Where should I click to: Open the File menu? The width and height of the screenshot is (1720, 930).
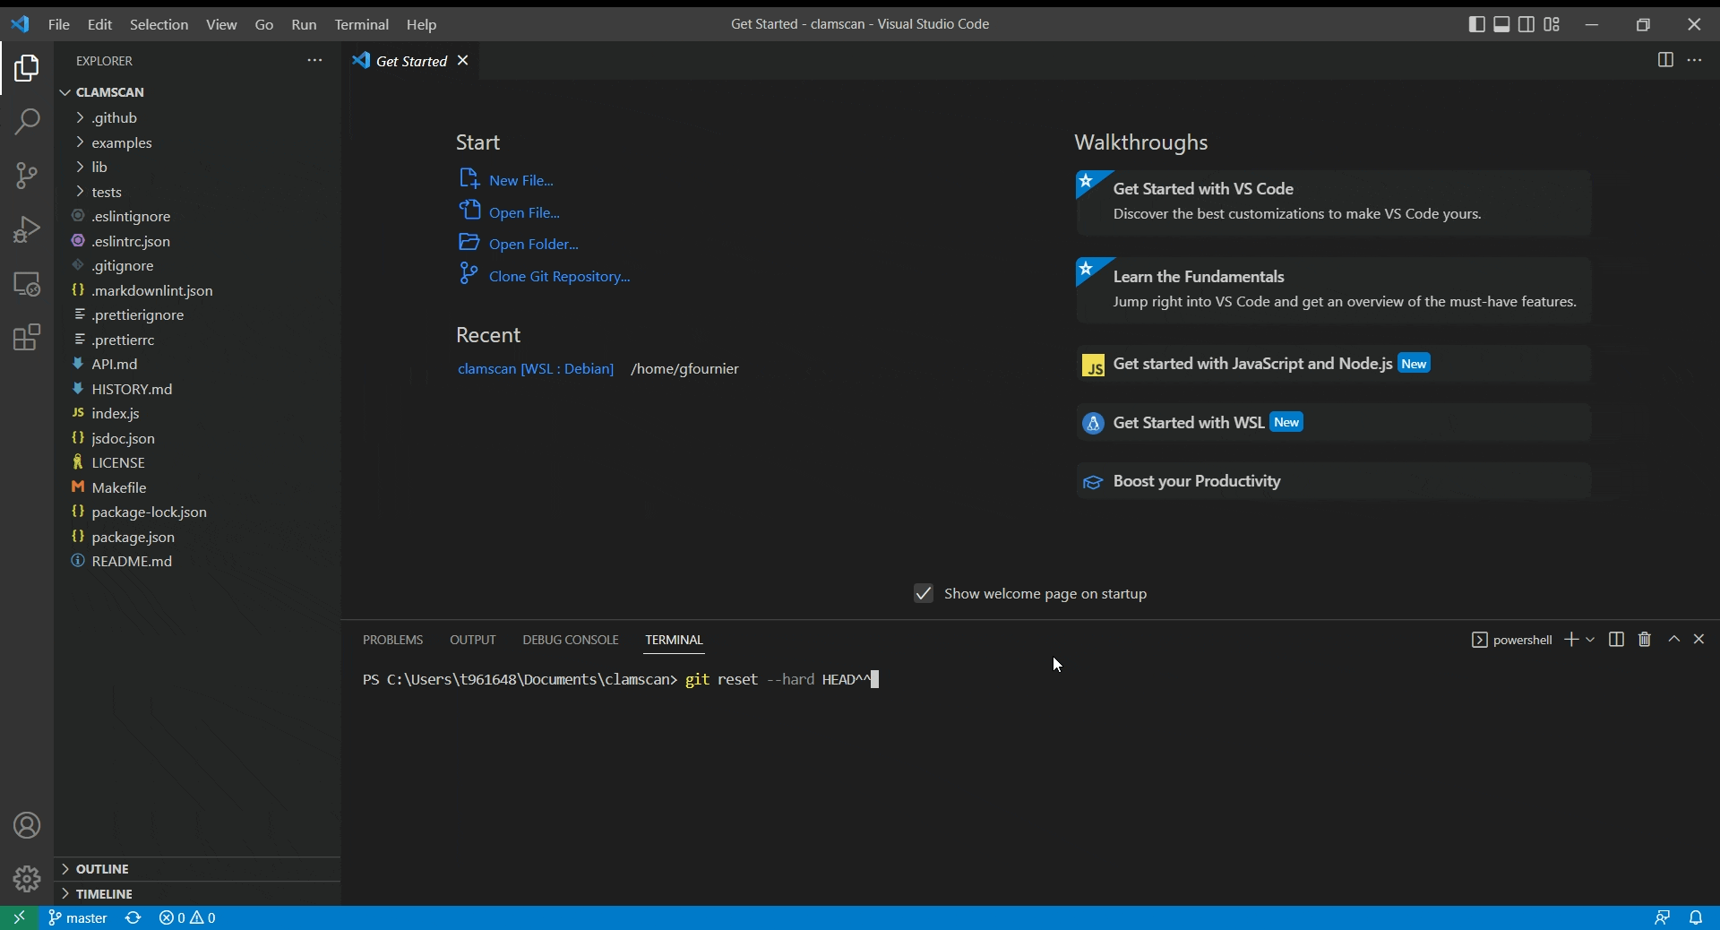pos(59,24)
